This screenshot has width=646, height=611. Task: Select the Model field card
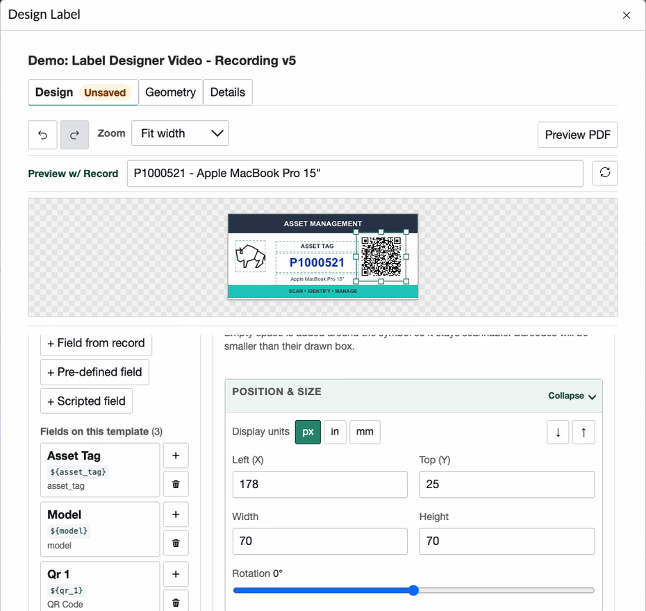(x=100, y=529)
